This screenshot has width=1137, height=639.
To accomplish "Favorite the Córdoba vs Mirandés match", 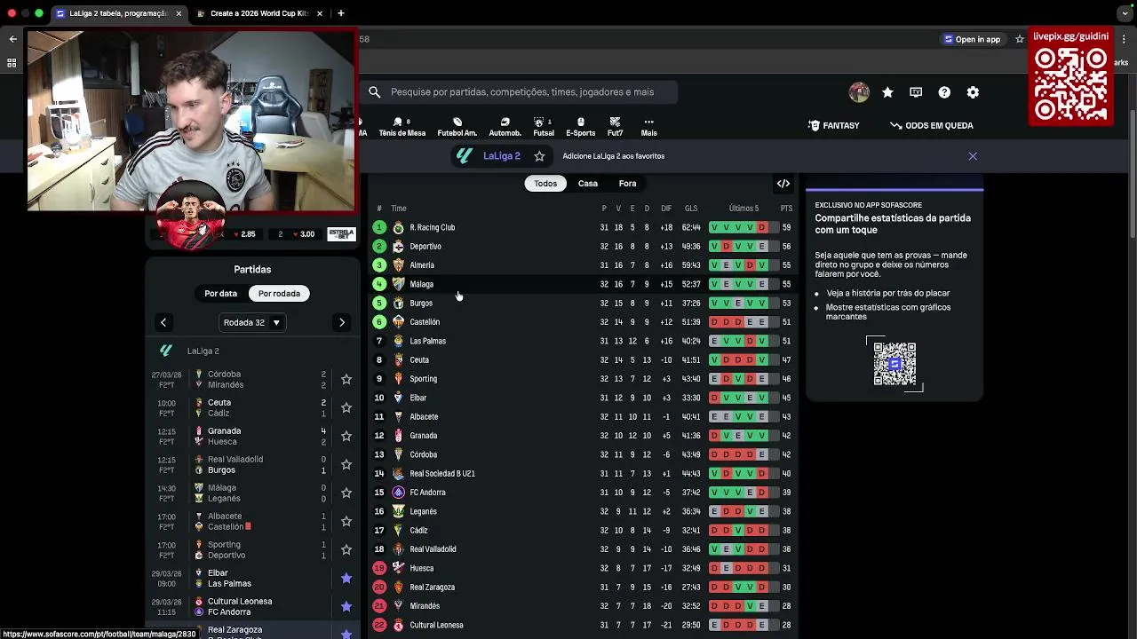I will 346,380.
